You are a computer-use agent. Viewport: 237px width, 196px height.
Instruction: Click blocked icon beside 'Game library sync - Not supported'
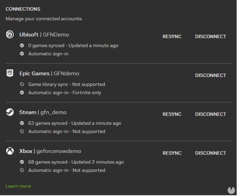pyautogui.click(x=22, y=84)
